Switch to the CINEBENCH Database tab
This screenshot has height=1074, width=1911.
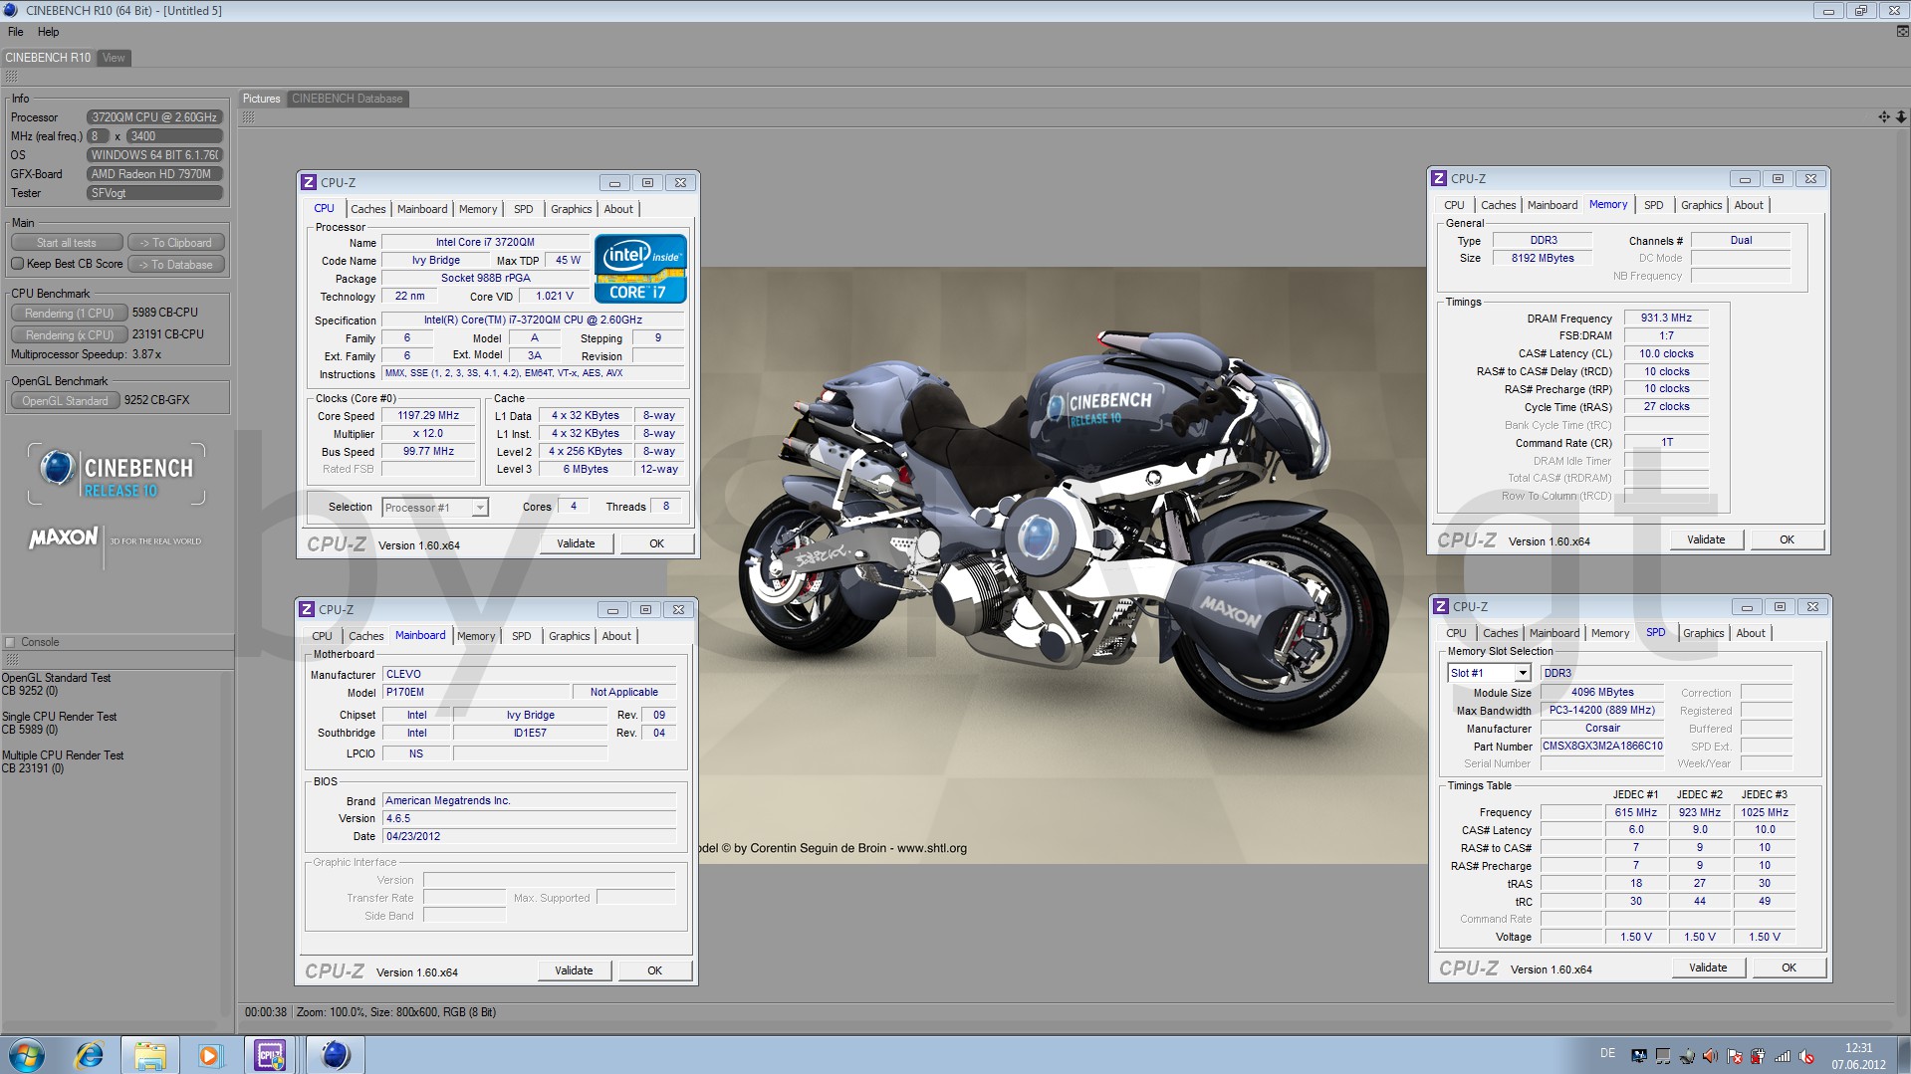347,99
